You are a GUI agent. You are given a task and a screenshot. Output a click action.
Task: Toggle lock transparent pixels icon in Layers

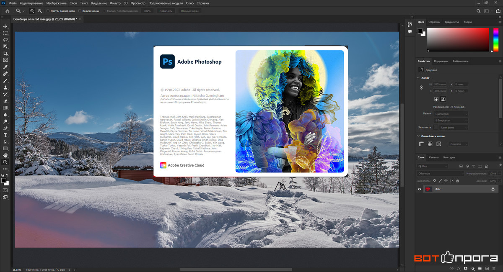(x=435, y=181)
